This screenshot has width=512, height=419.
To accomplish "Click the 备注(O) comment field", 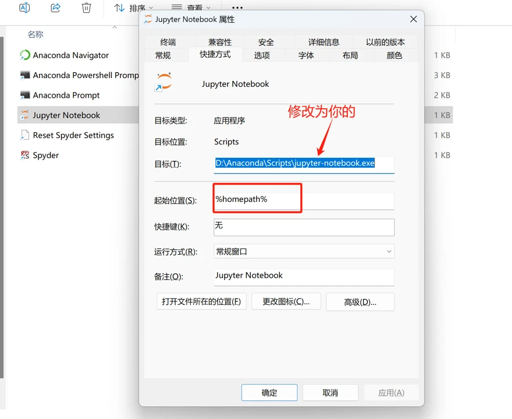I will (304, 277).
